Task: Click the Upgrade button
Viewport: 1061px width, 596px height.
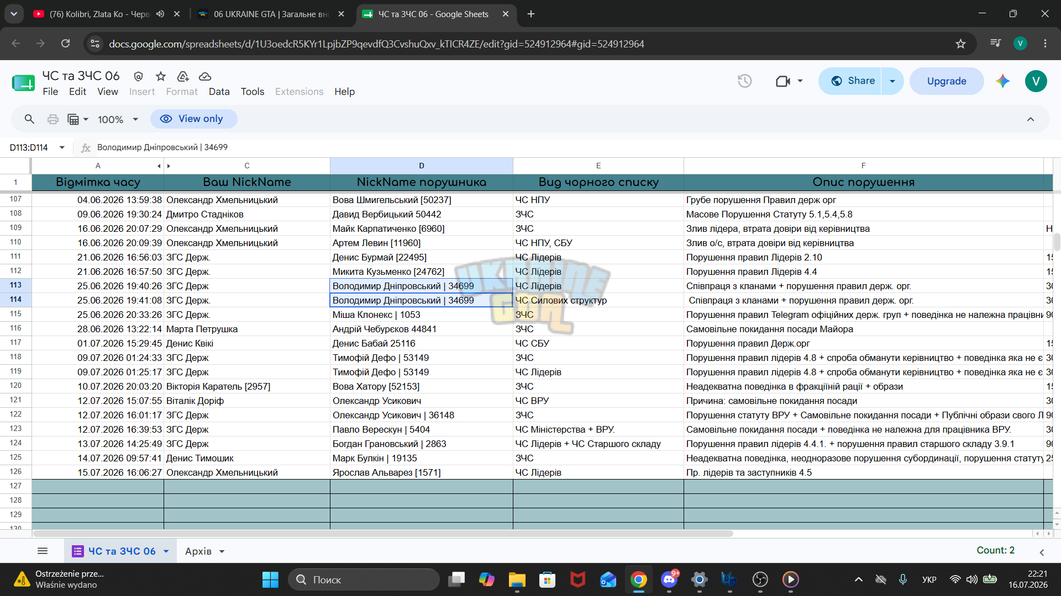Action: 947,81
